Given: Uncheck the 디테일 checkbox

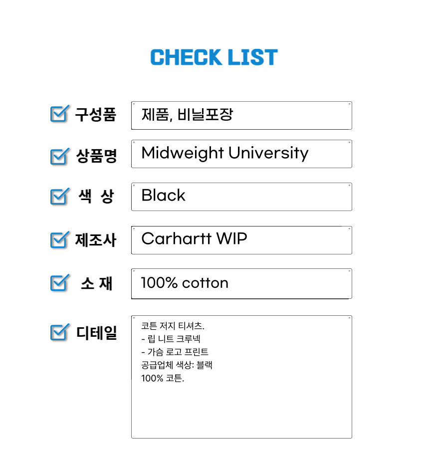Looking at the screenshot, I should click(x=58, y=332).
